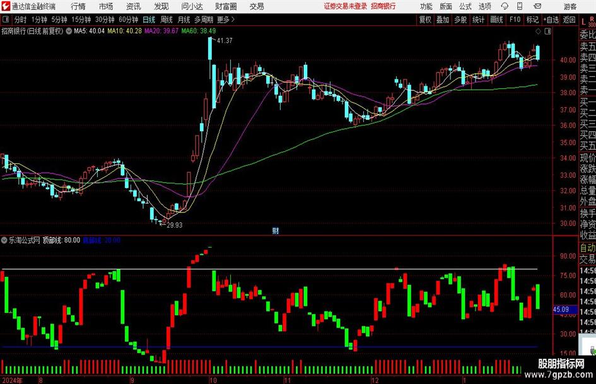Open the 发现 menu
The image size is (596, 384).
click(x=161, y=6)
